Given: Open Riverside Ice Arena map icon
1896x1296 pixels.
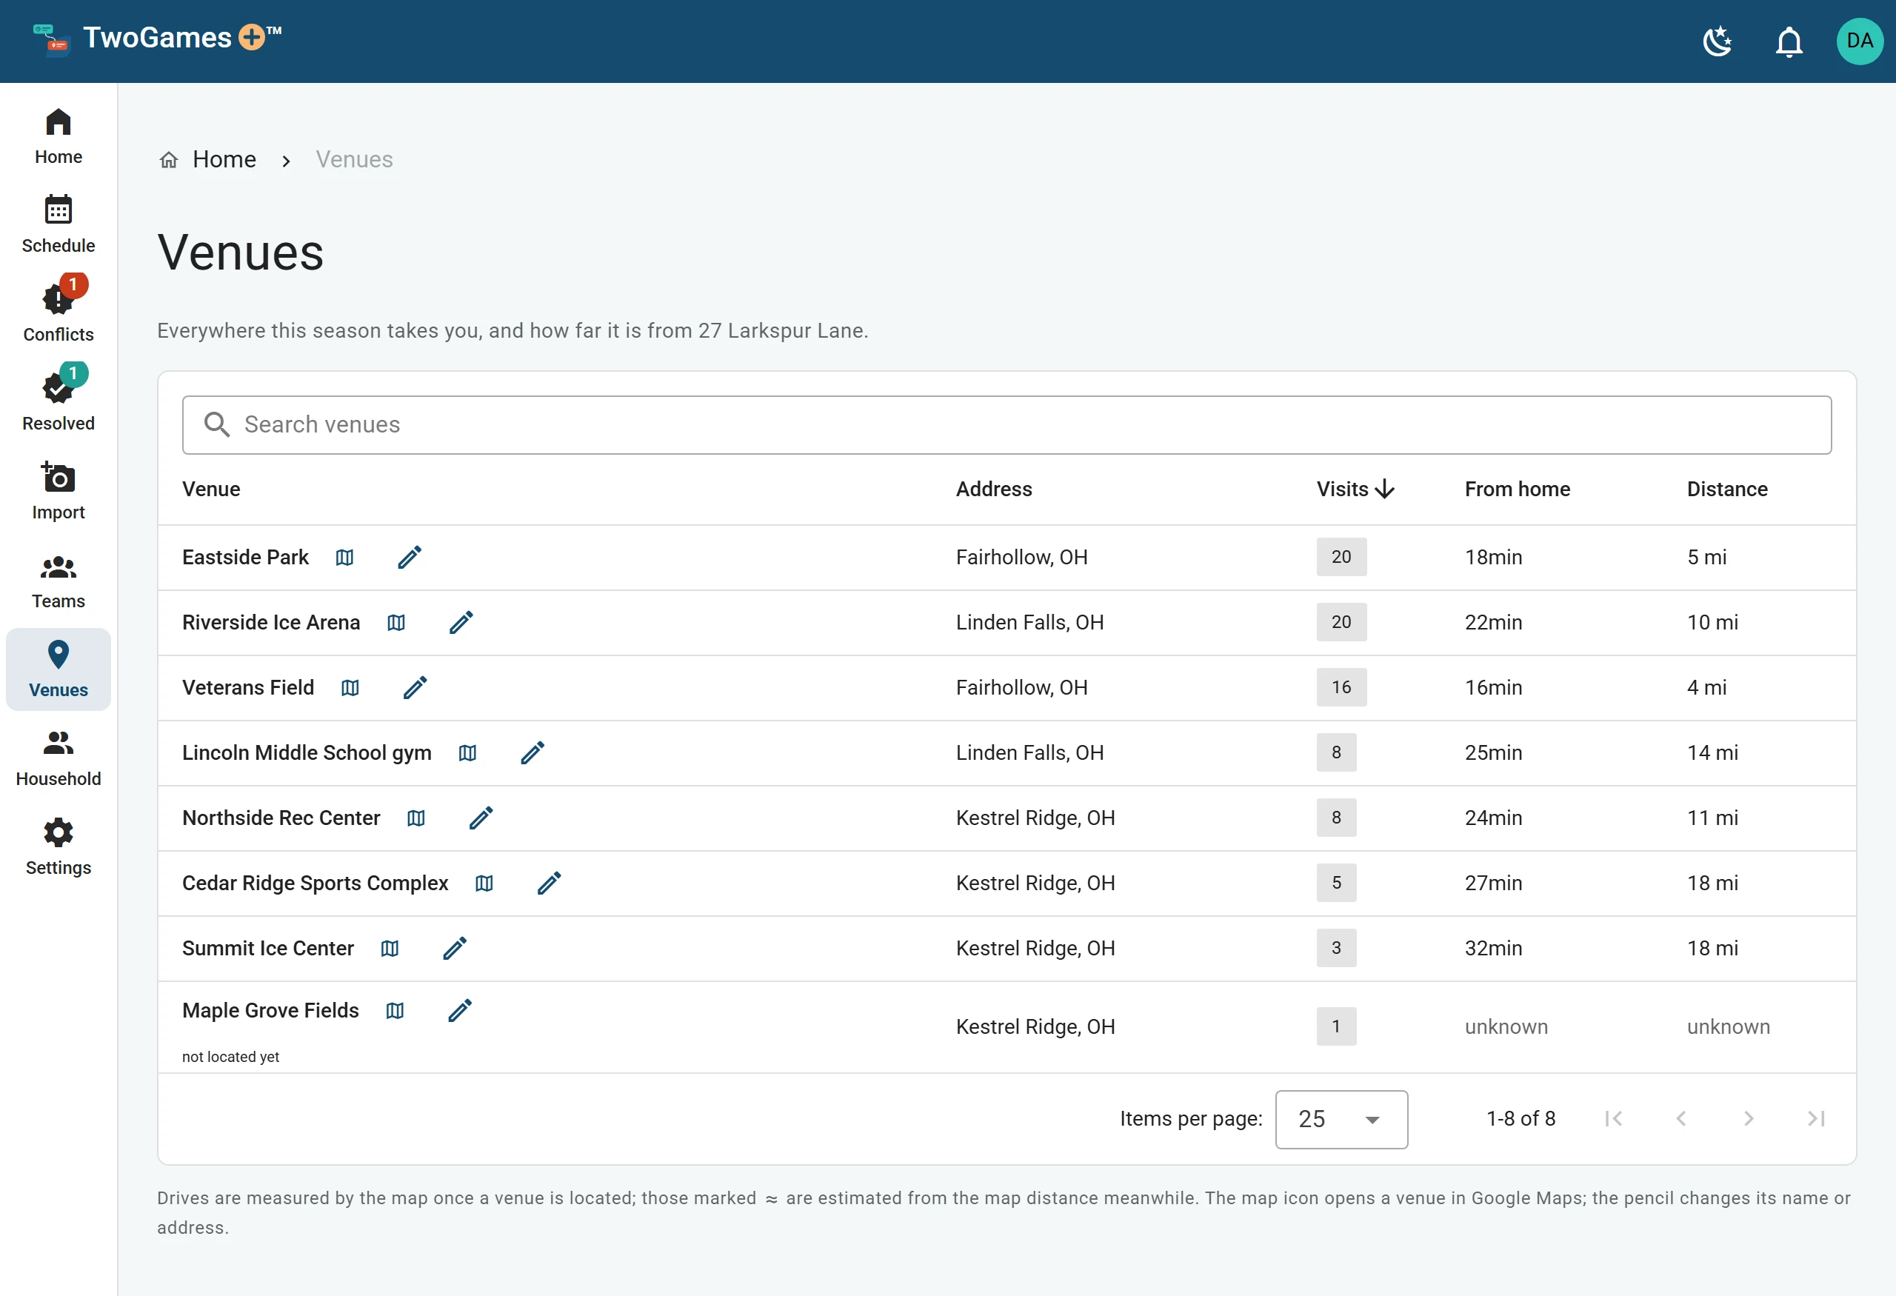Looking at the screenshot, I should (x=395, y=622).
